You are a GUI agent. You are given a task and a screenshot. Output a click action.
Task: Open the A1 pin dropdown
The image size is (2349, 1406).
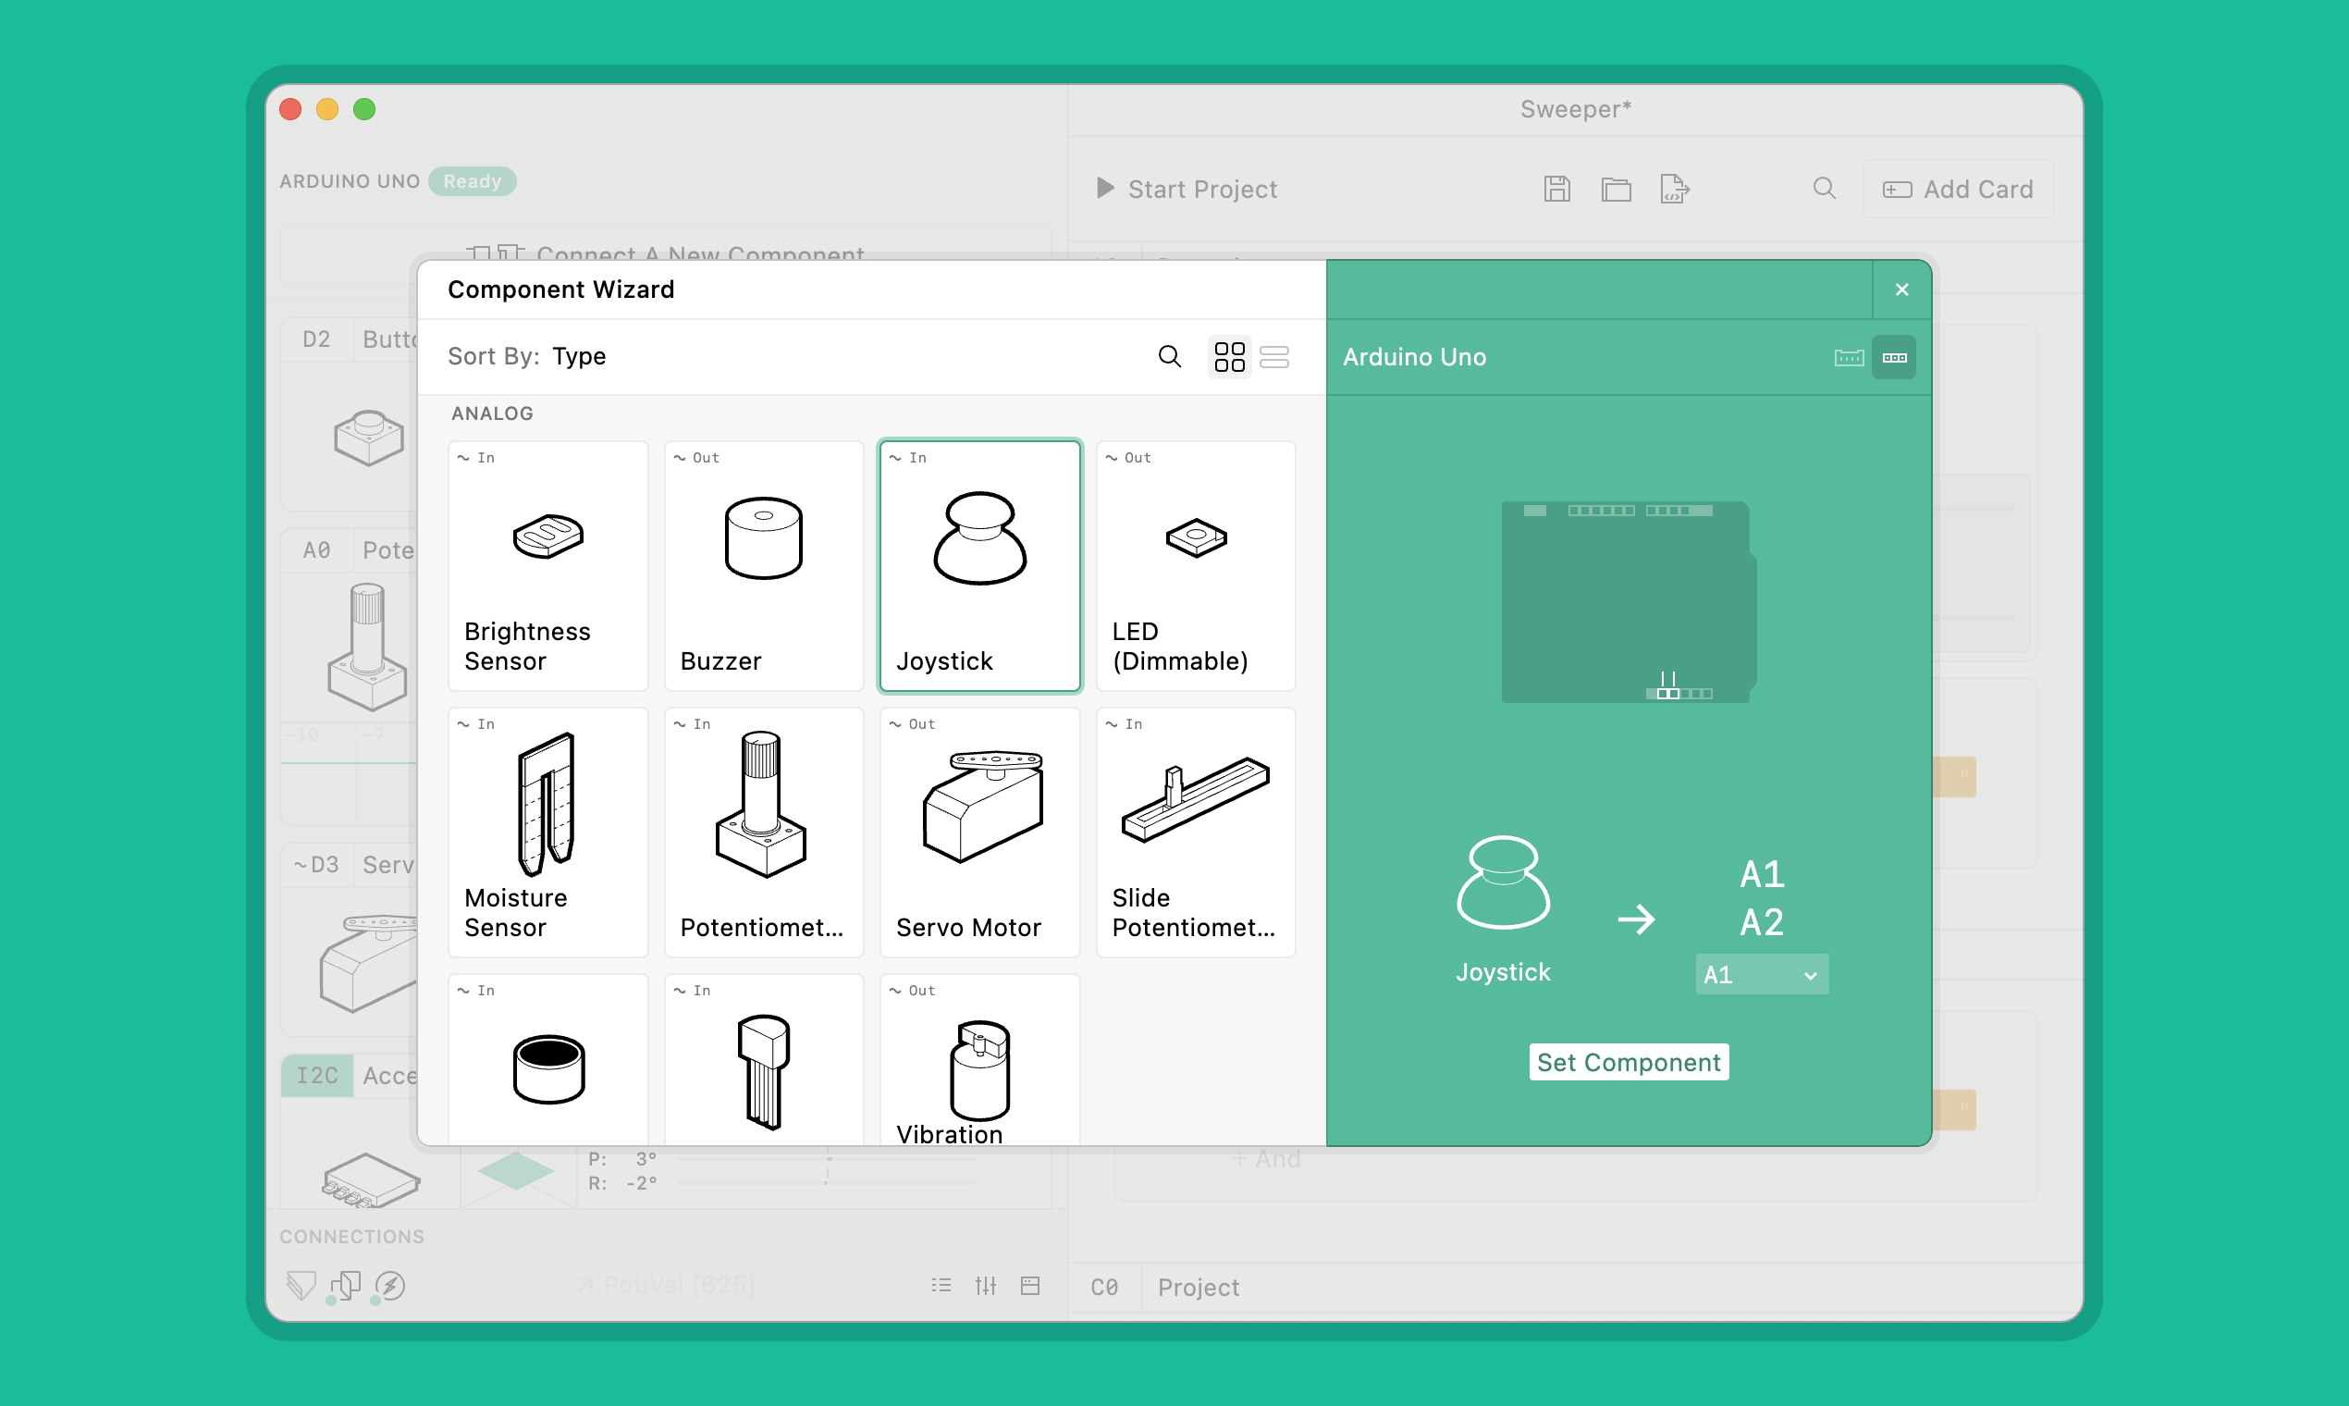(1761, 974)
